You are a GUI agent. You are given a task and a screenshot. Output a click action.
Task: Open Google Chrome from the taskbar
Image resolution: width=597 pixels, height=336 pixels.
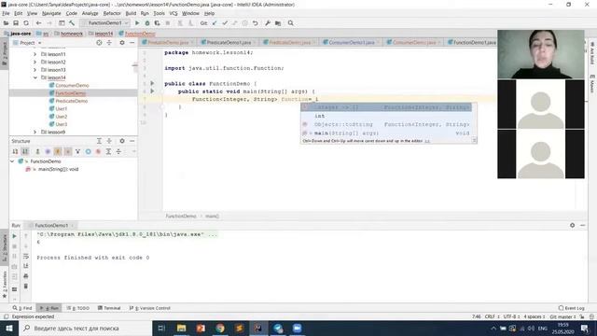click(x=220, y=328)
